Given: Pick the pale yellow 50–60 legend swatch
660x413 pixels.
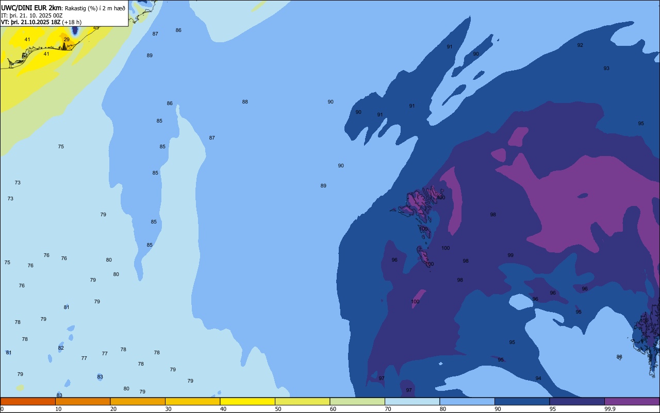Looking at the screenshot, I should click(x=302, y=401).
